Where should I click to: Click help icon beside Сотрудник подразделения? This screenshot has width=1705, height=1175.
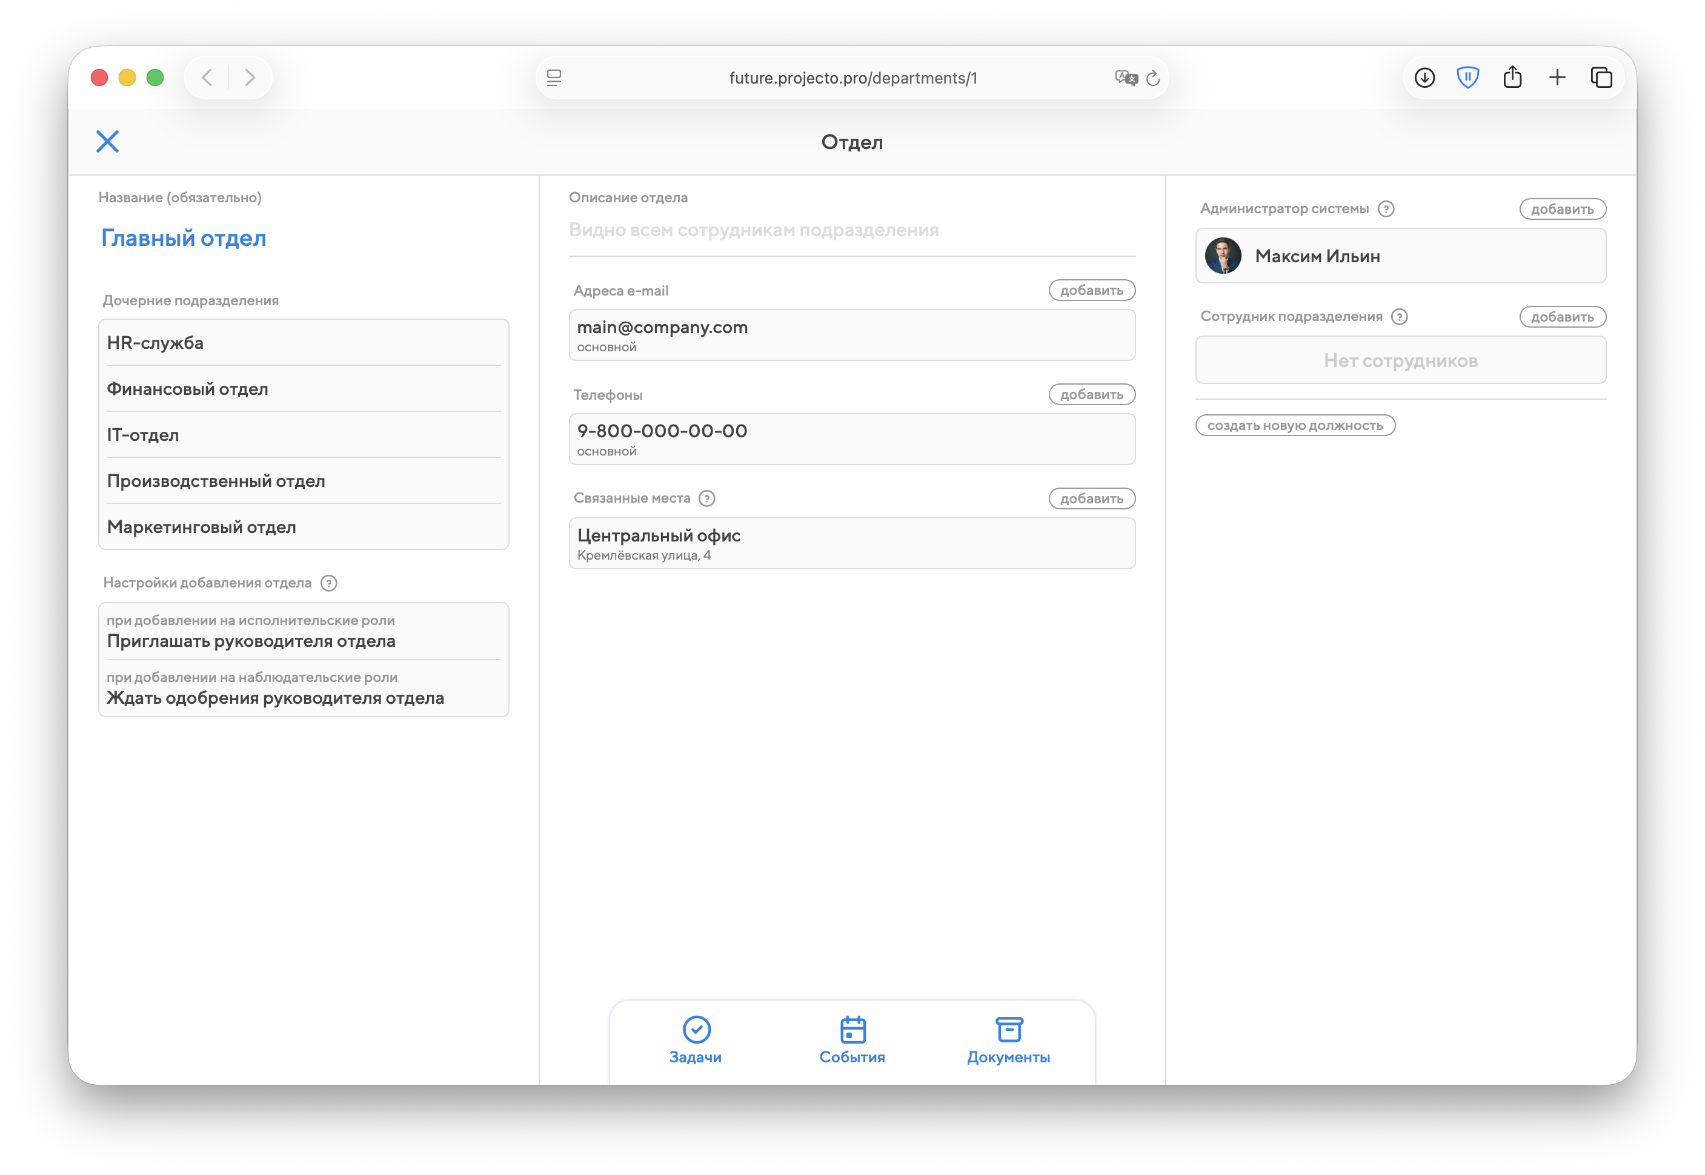(1398, 317)
